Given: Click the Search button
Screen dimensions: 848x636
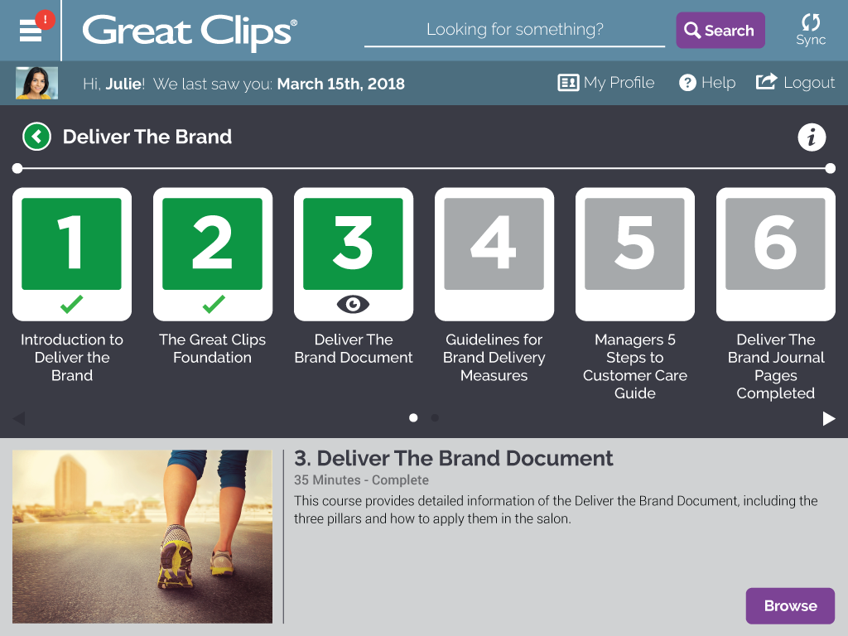Looking at the screenshot, I should [x=720, y=30].
